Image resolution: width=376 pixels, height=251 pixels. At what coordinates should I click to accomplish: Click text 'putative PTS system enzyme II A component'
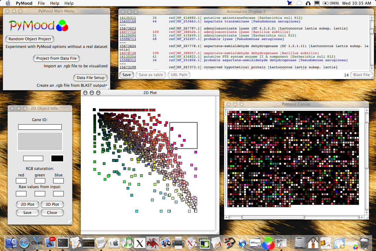[246, 57]
